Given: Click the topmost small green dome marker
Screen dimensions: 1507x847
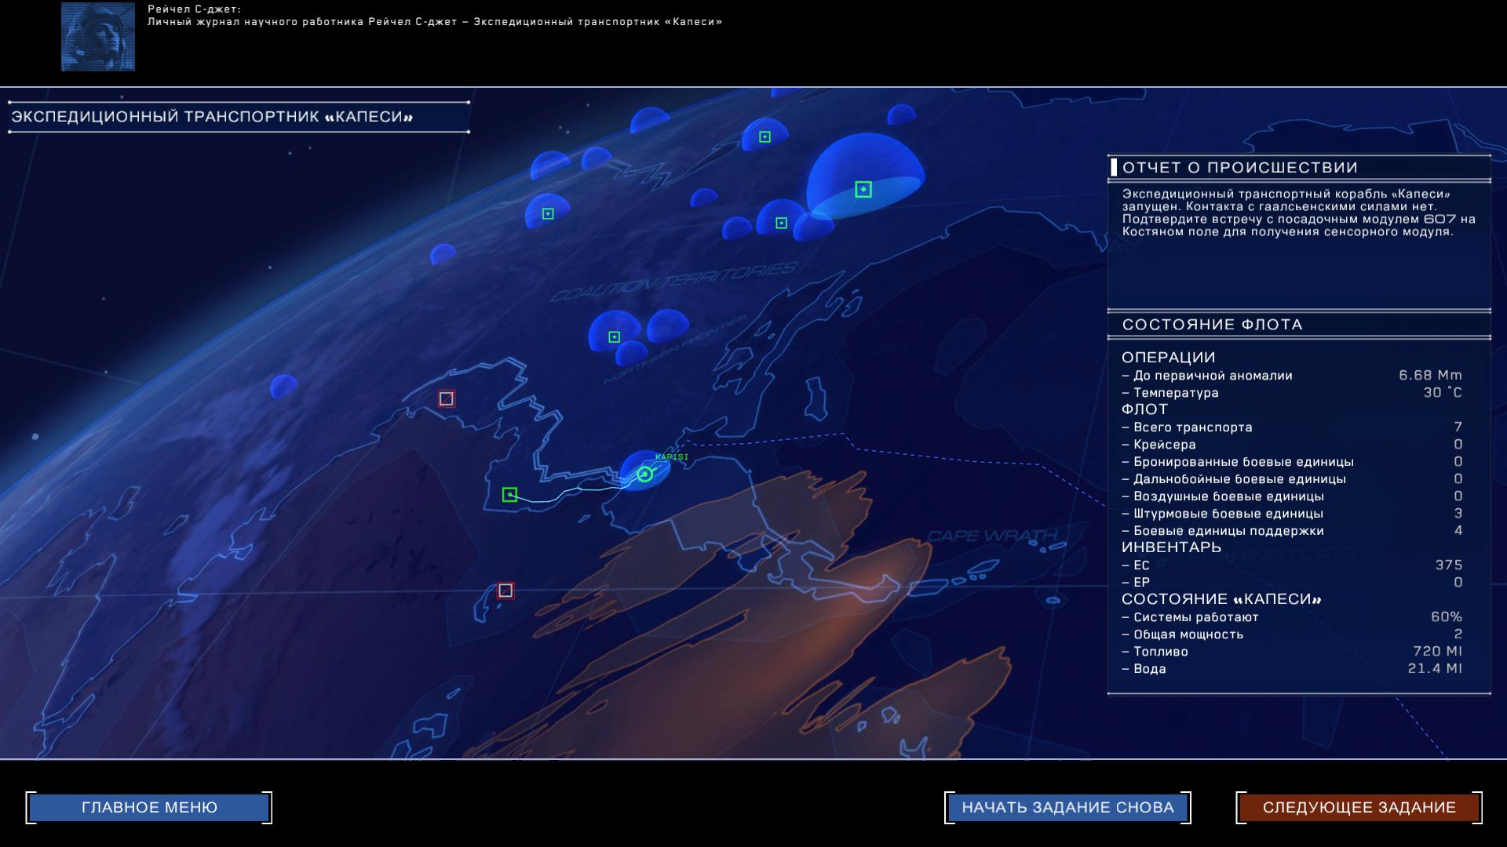Looking at the screenshot, I should (x=764, y=136).
